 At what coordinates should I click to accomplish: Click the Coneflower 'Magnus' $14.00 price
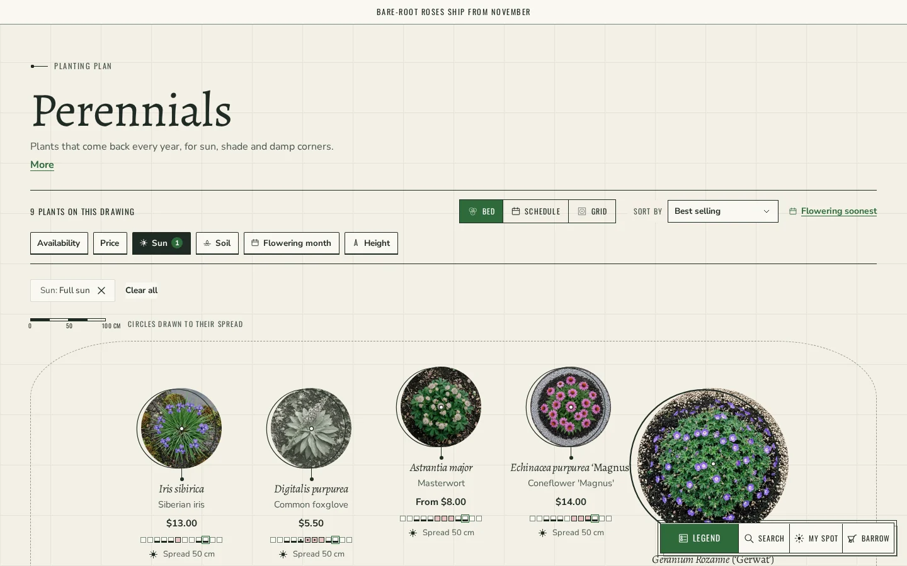tap(571, 502)
